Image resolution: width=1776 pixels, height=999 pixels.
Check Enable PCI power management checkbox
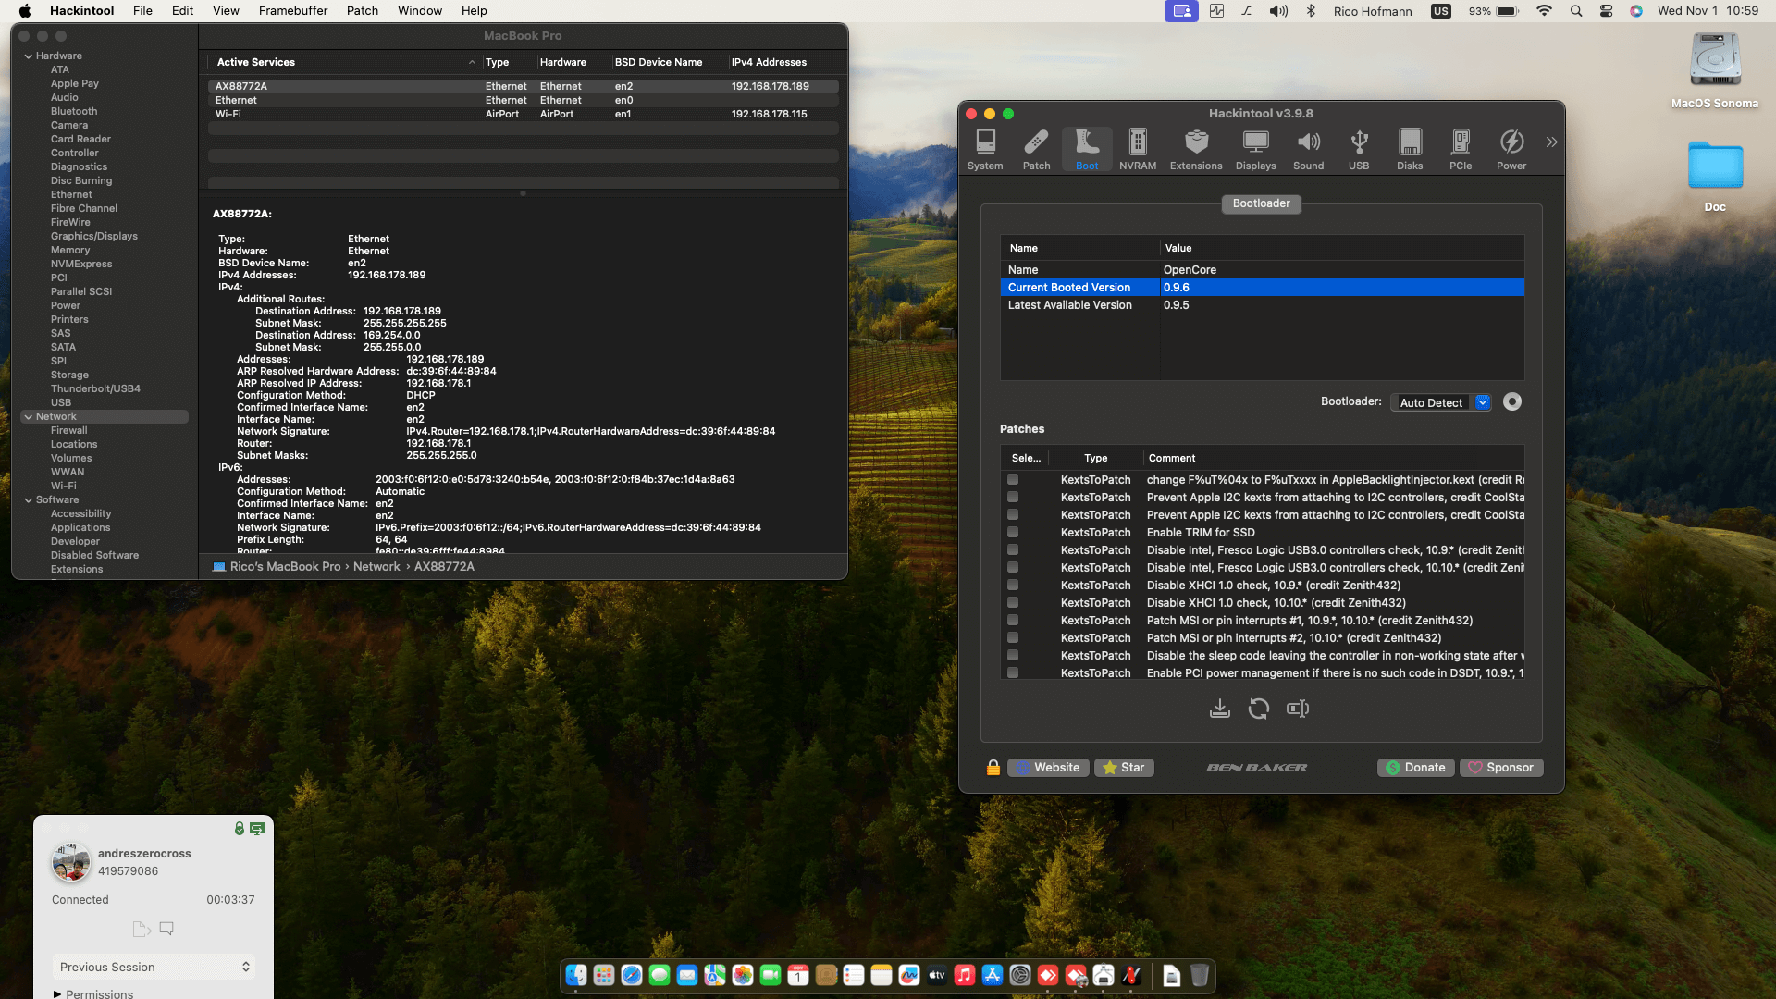[1013, 672]
